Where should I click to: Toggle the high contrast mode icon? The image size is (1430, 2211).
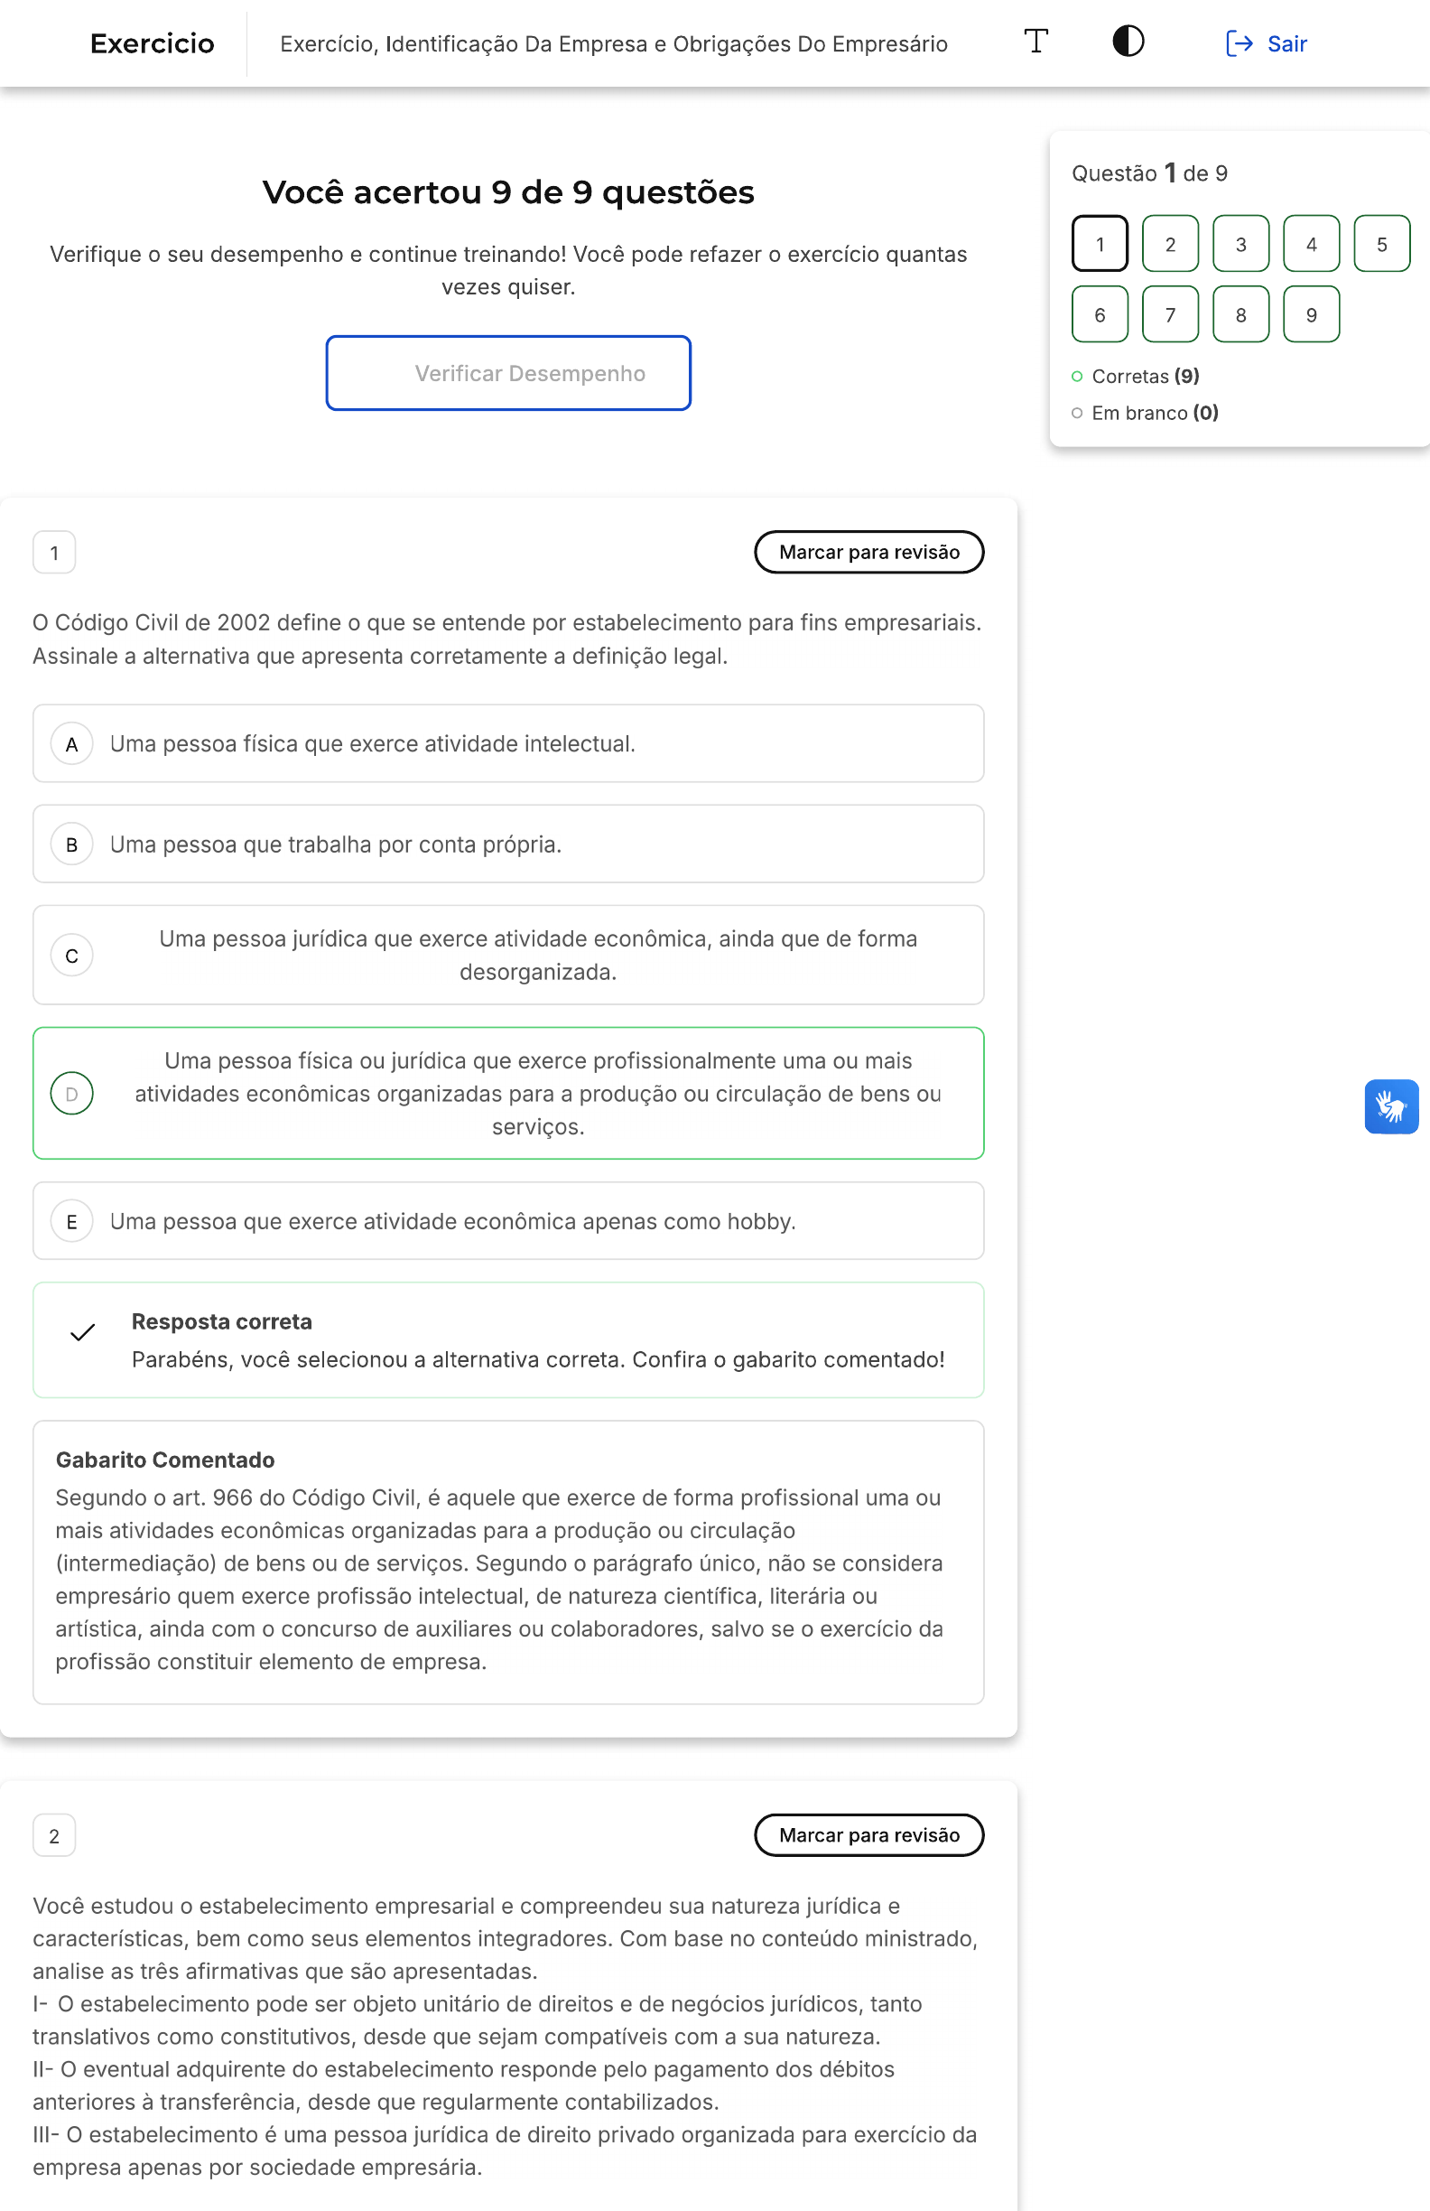tap(1128, 42)
